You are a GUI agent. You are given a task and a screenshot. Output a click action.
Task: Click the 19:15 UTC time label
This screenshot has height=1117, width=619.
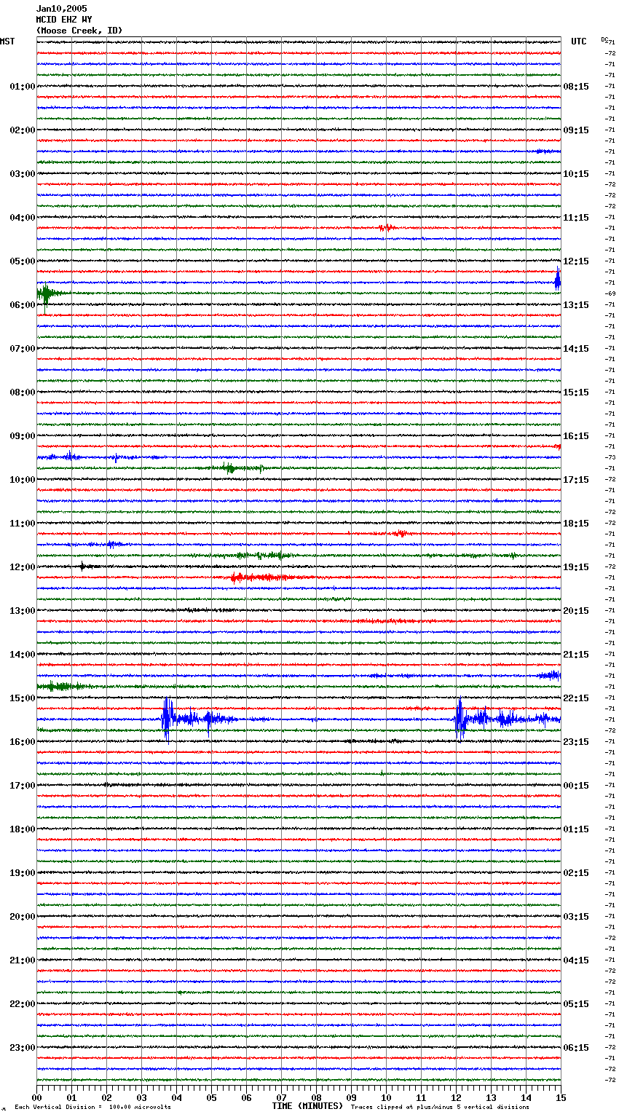576,567
